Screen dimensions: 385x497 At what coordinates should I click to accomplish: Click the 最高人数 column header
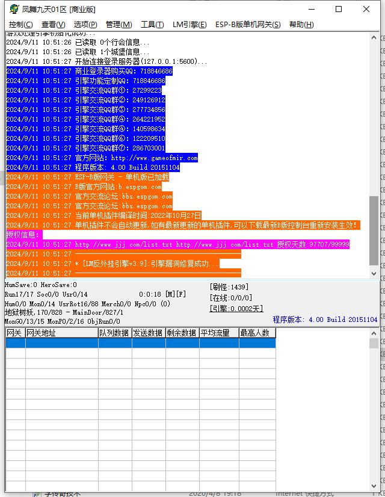point(257,333)
